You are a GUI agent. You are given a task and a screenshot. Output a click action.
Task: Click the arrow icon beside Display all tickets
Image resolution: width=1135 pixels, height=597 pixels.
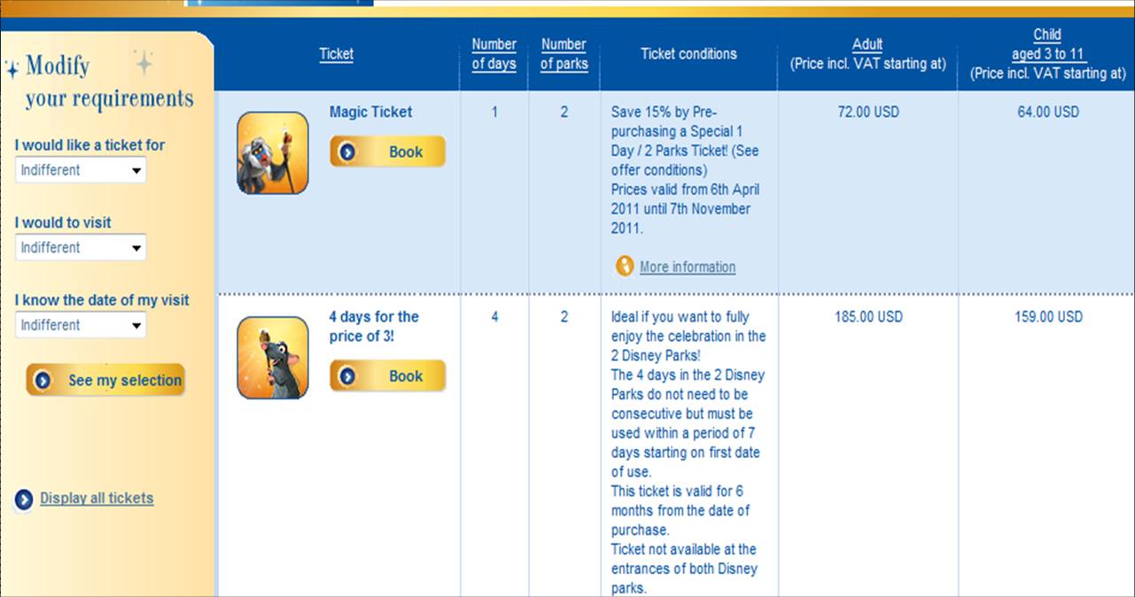tap(24, 499)
